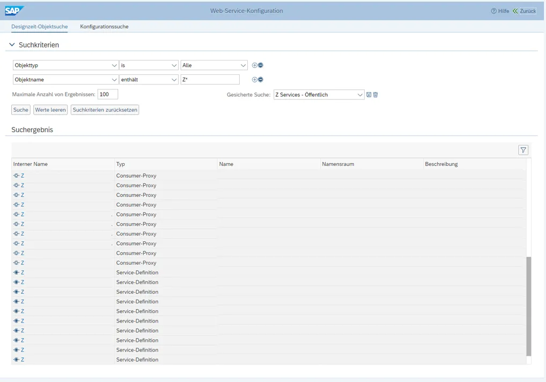The image size is (546, 382).
Task: Switch to Konfigurationssuche tab
Action: (x=104, y=26)
